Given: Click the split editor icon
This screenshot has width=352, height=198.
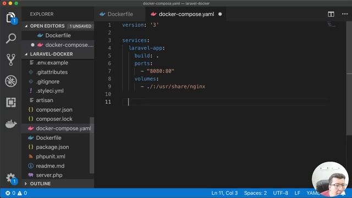Looking at the screenshot, I should point(331,14).
